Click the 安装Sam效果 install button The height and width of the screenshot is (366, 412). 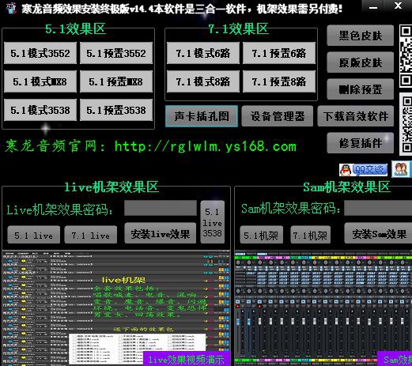coord(379,233)
